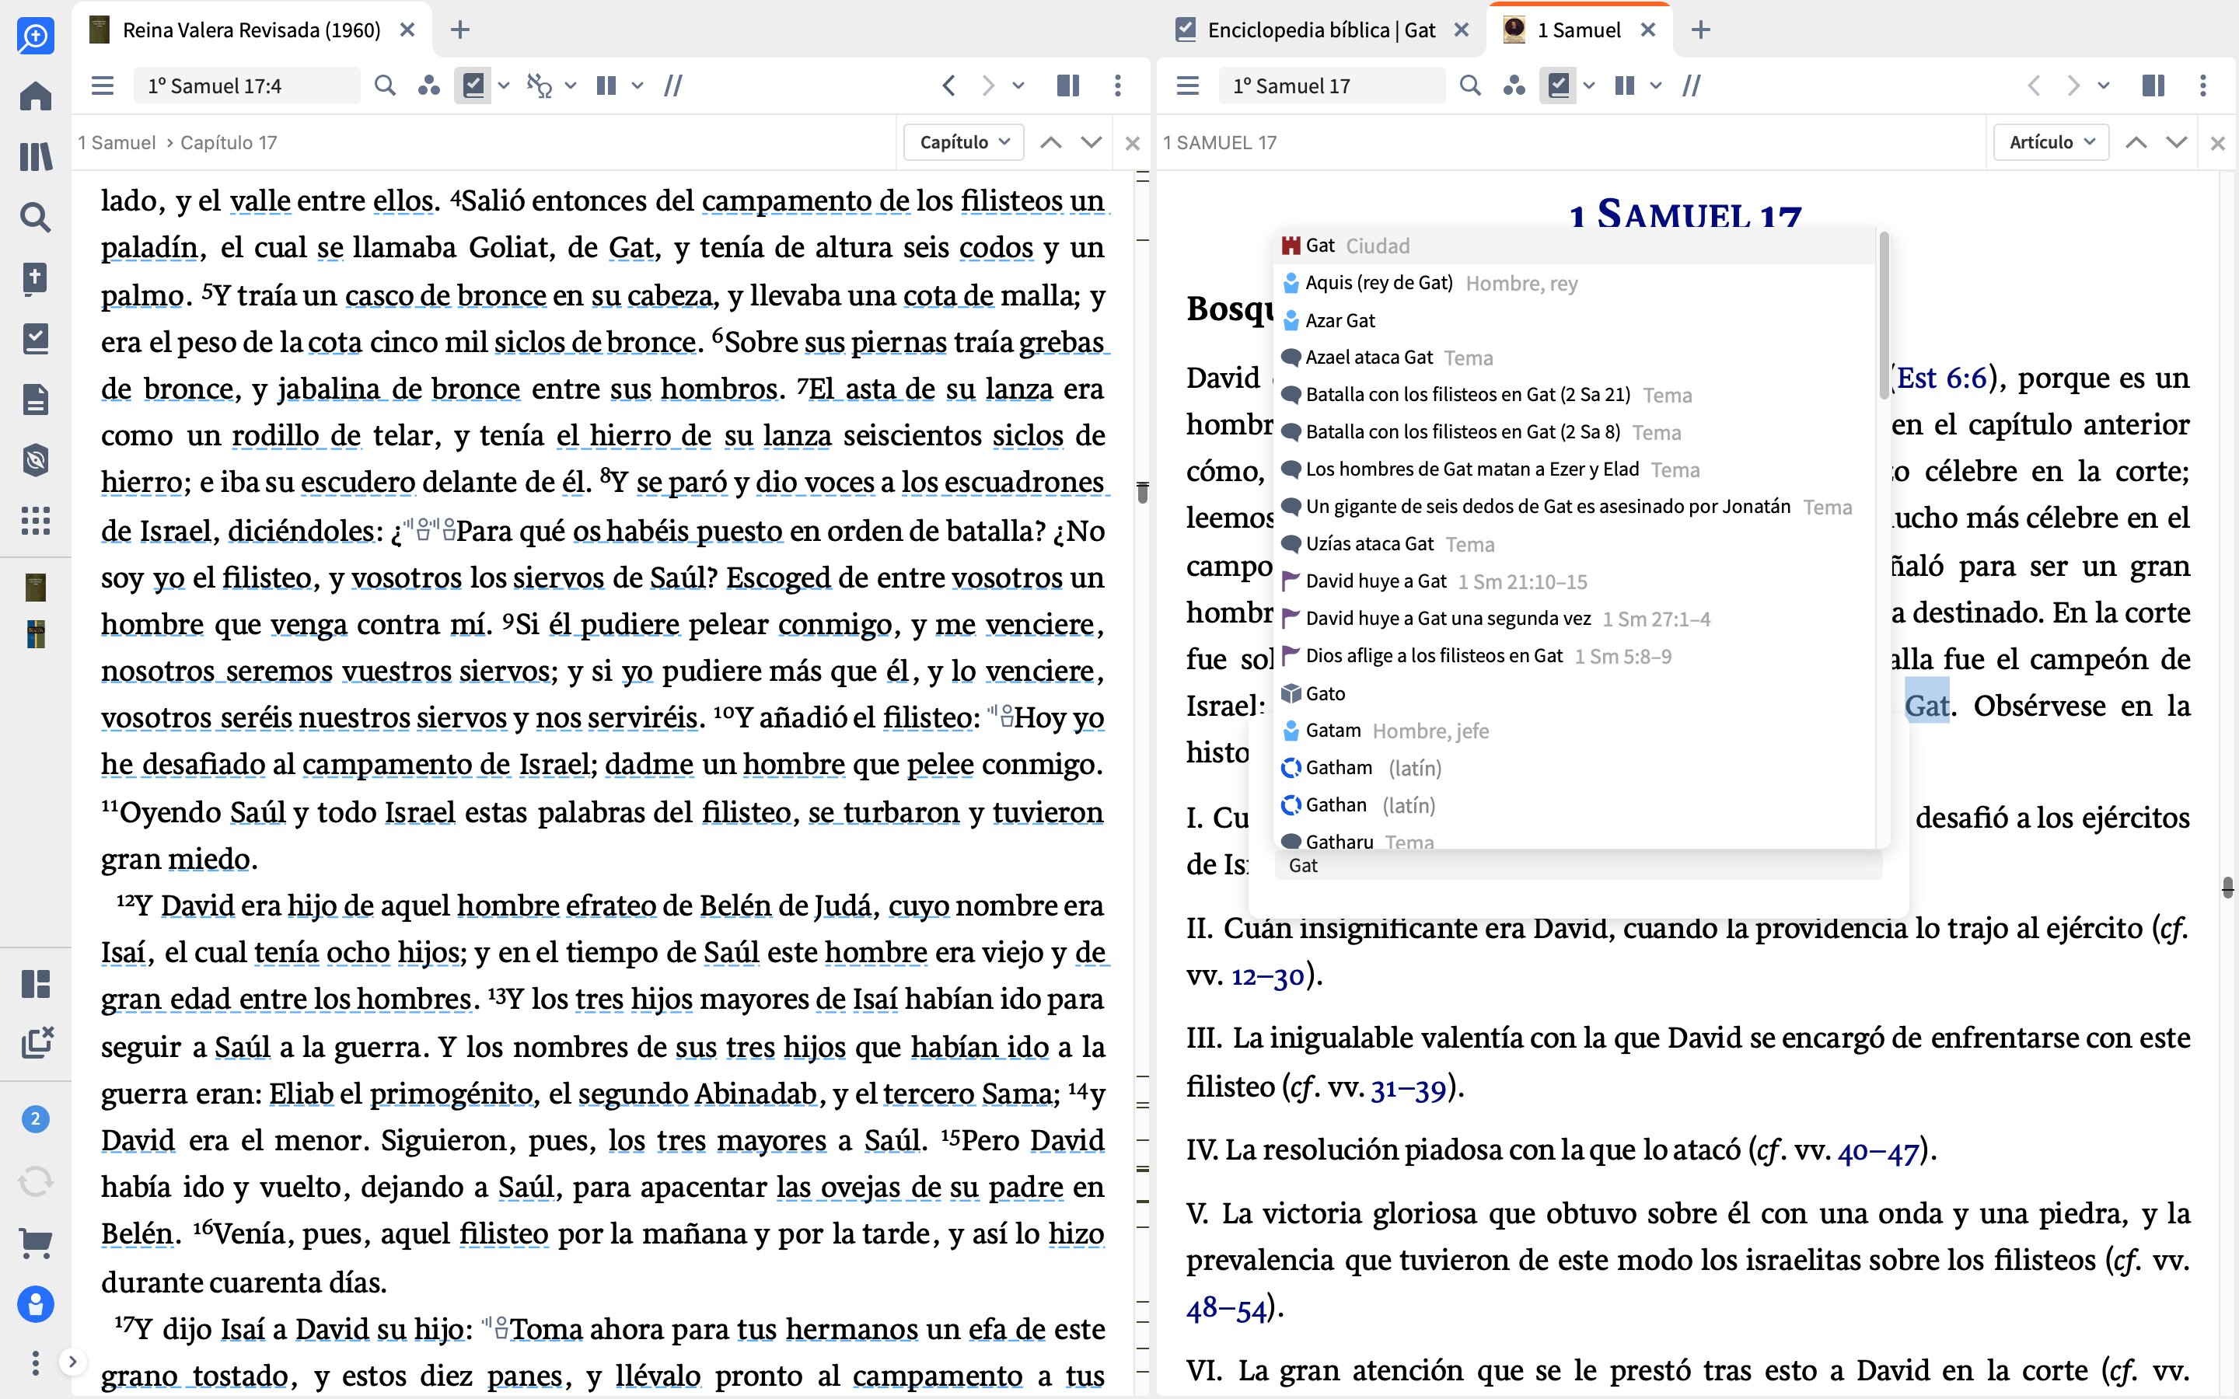Image resolution: width=2239 pixels, height=1399 pixels.
Task: Open the notifications badge showing 2
Action: pyautogui.click(x=35, y=1119)
